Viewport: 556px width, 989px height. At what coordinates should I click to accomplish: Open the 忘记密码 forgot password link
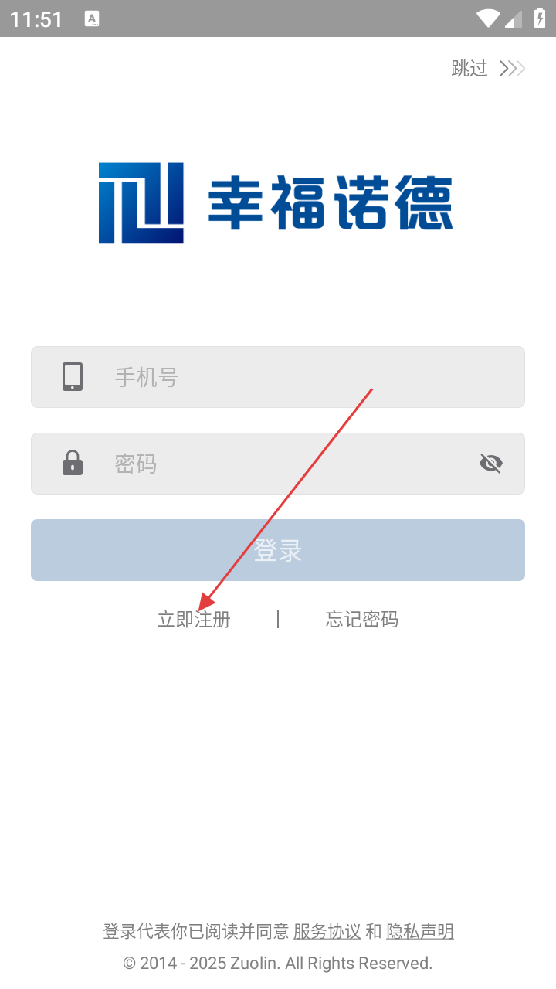362,620
